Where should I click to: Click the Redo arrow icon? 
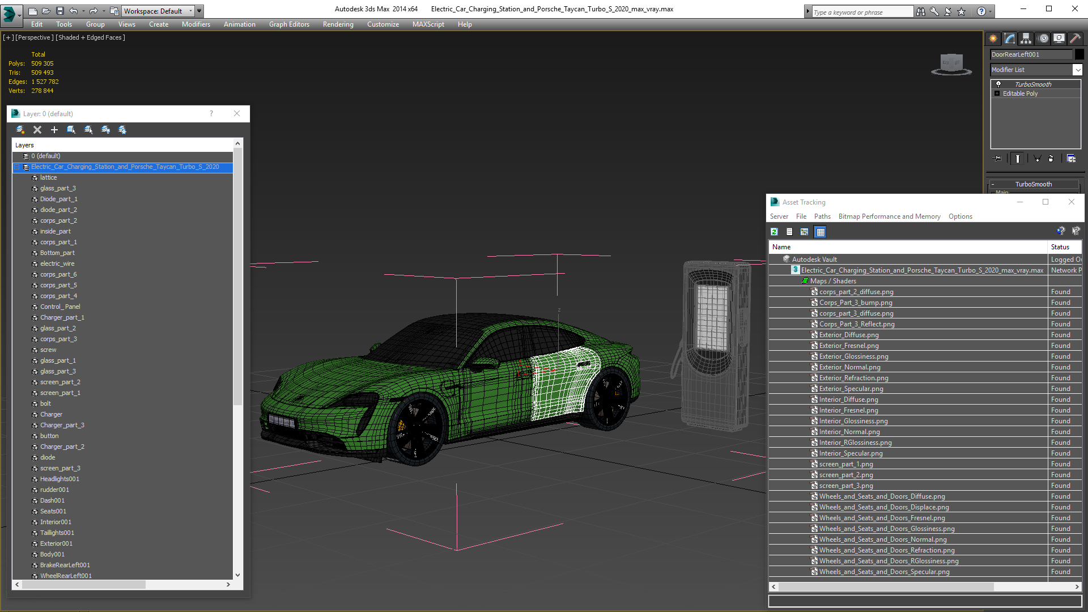93,11
